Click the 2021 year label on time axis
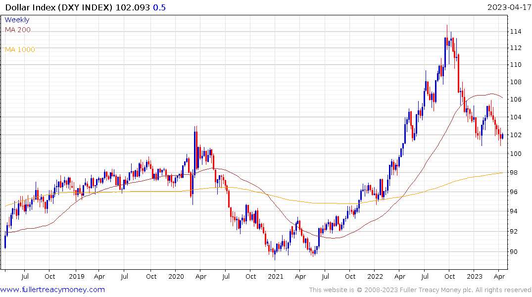Viewport: 532px width, 297px height. pyautogui.click(x=276, y=276)
